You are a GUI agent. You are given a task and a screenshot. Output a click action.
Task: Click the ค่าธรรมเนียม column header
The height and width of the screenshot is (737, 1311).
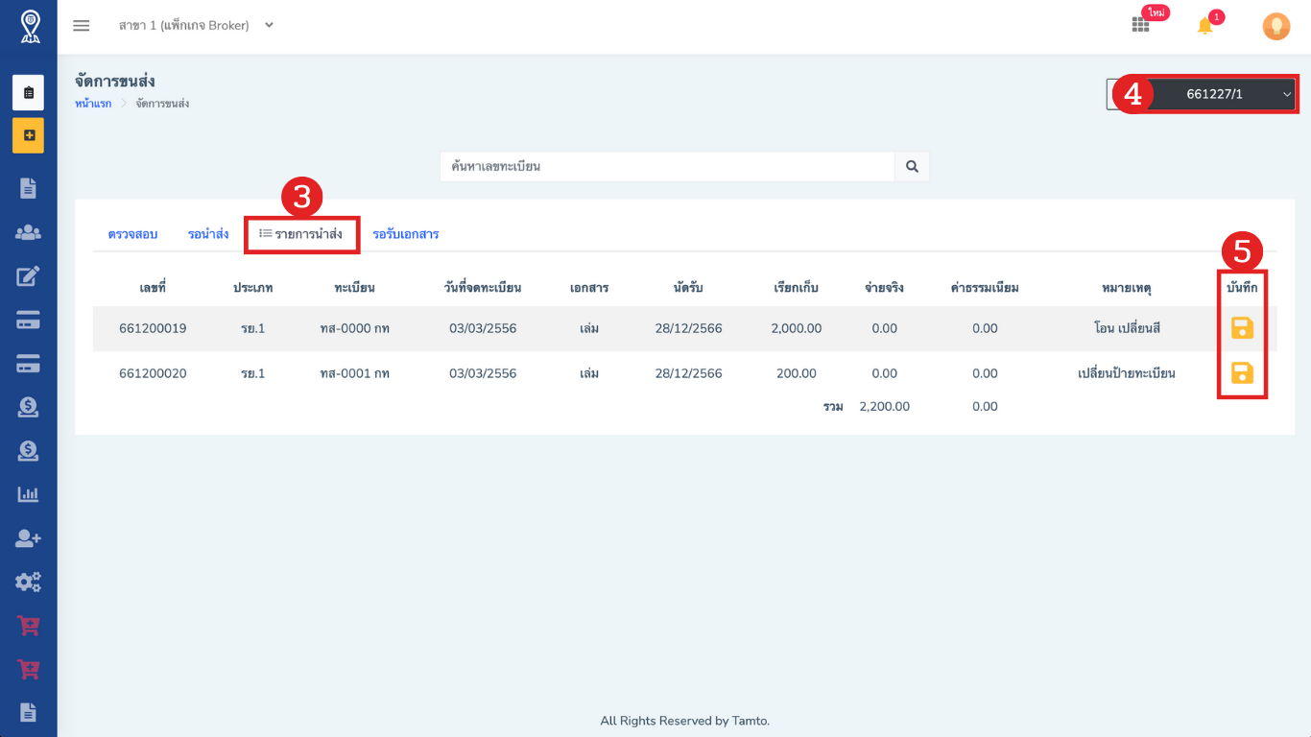click(985, 288)
